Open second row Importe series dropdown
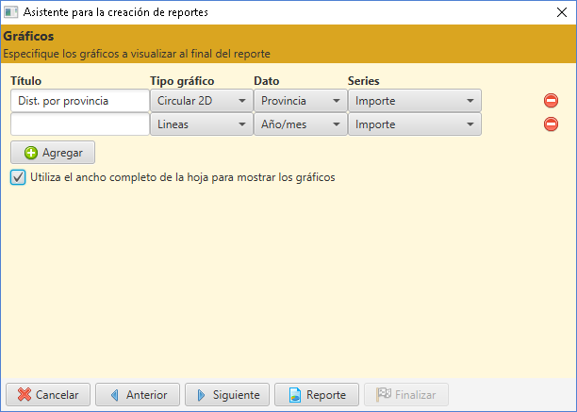This screenshot has width=577, height=412. (415, 124)
